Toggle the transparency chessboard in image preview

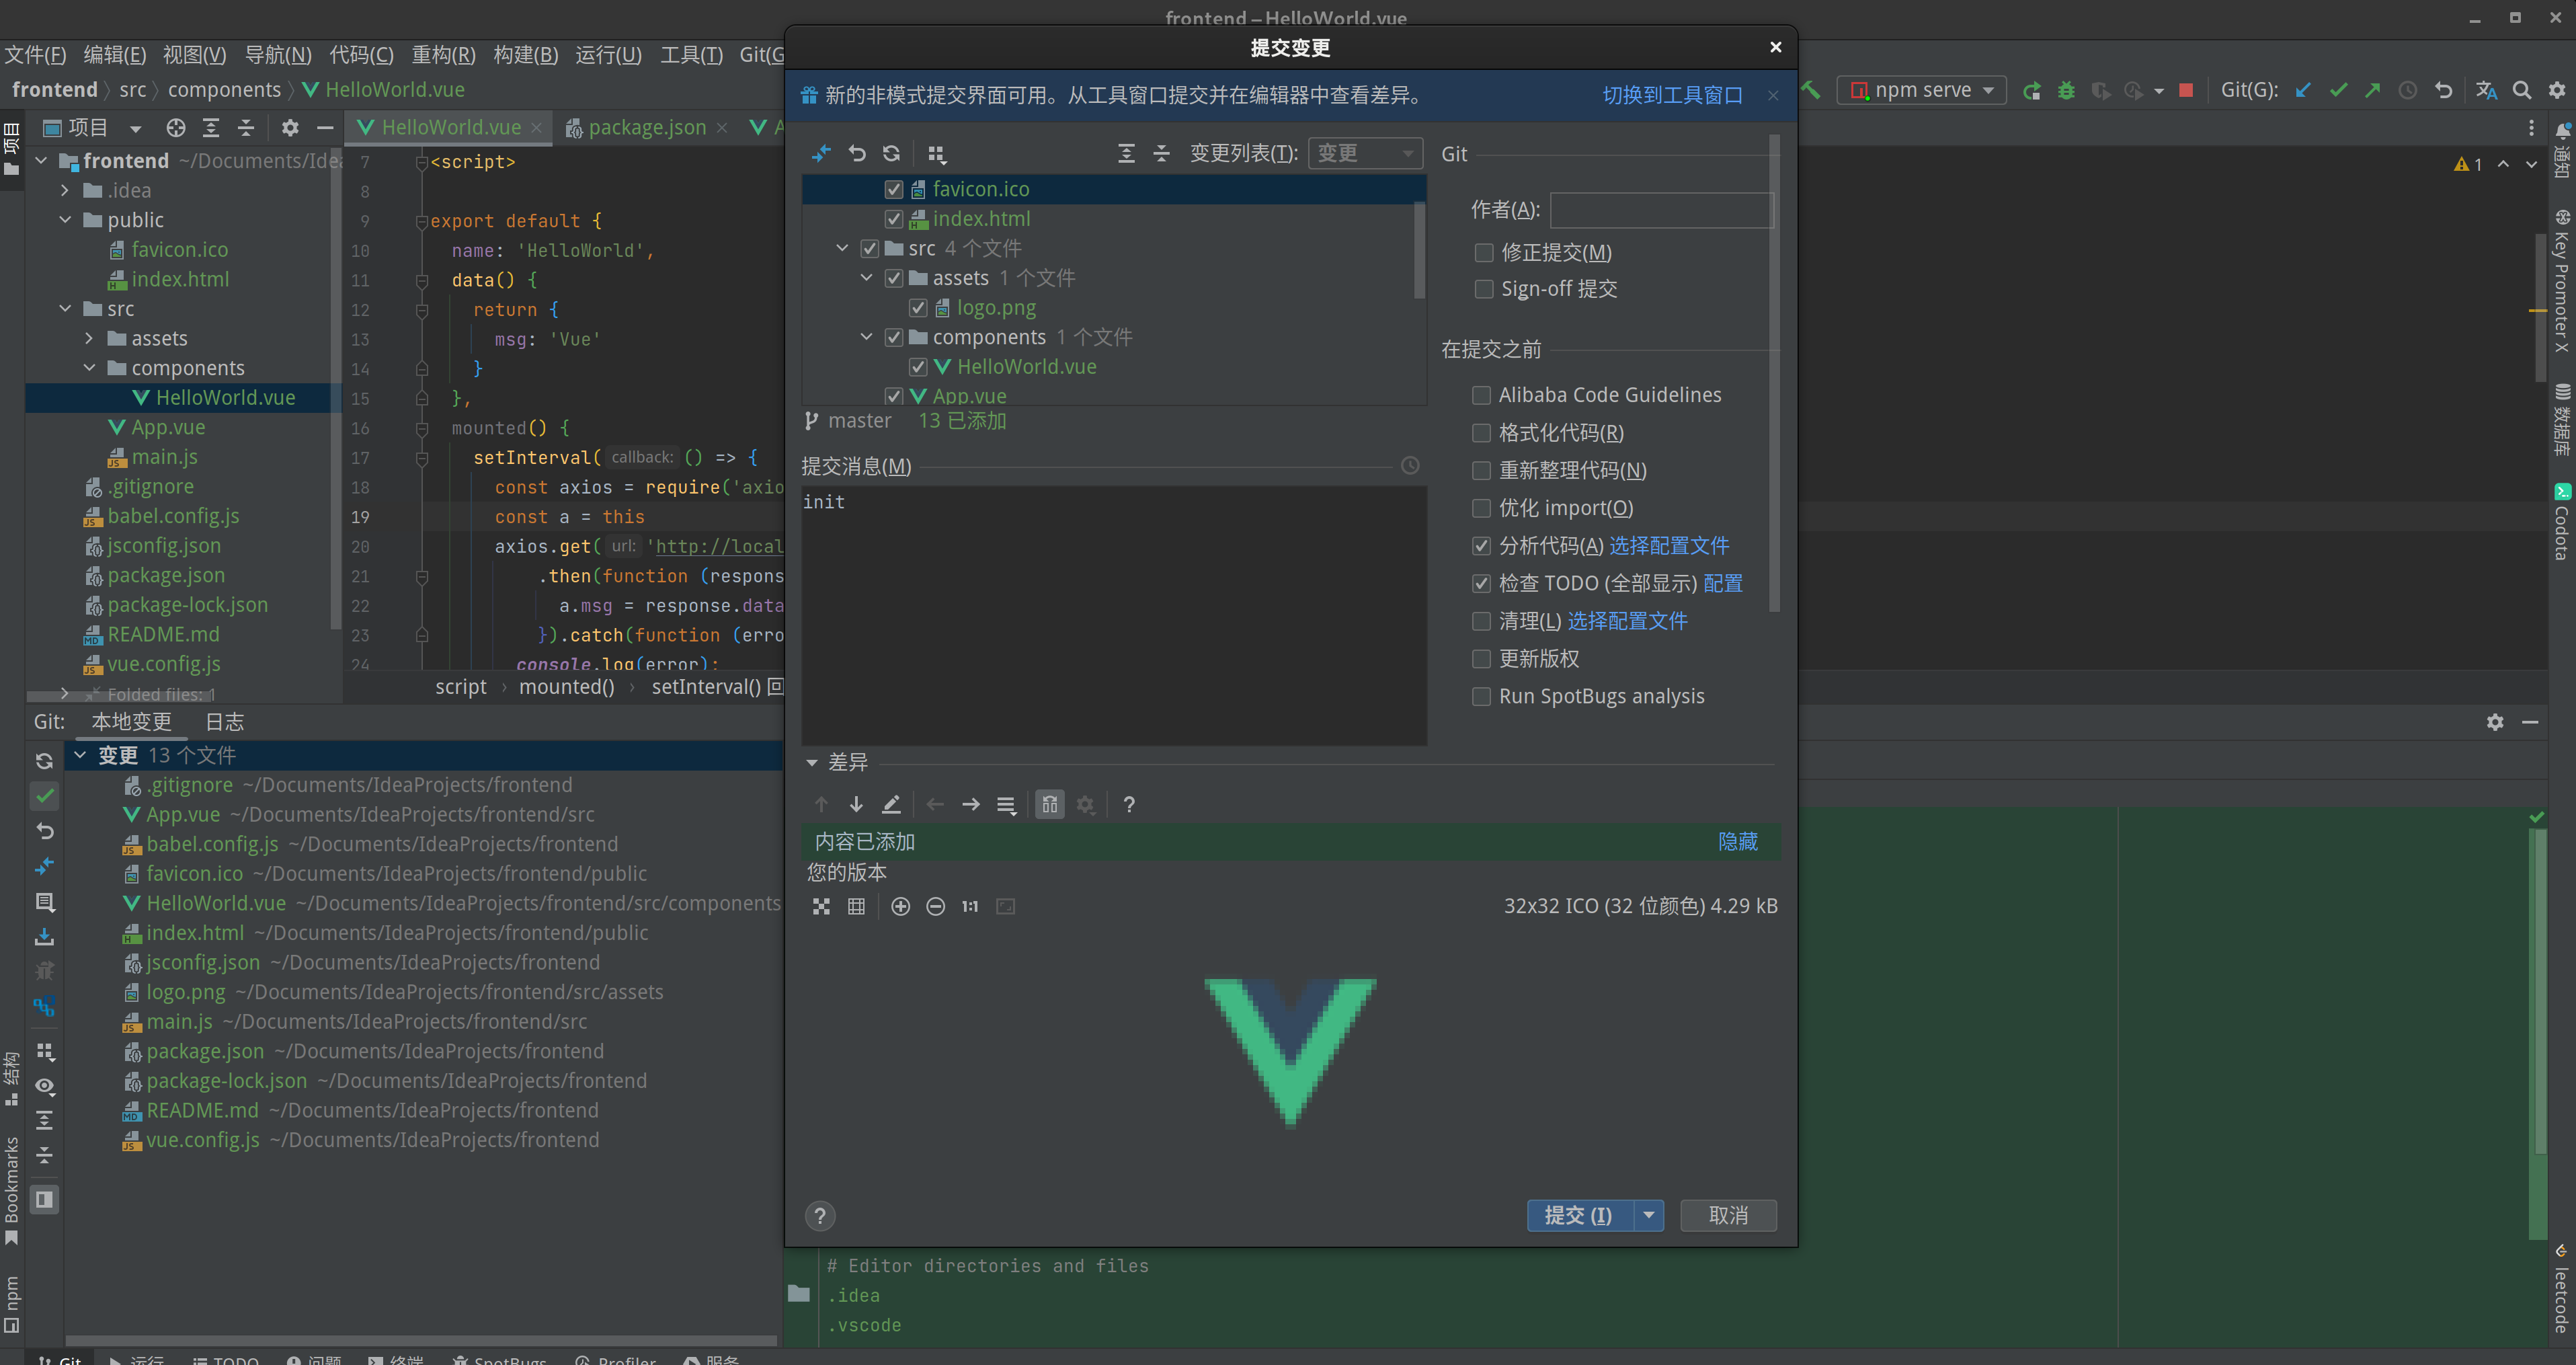pyautogui.click(x=821, y=907)
